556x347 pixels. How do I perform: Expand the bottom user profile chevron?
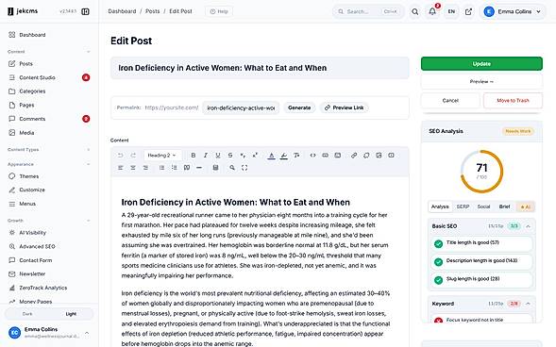click(x=87, y=333)
